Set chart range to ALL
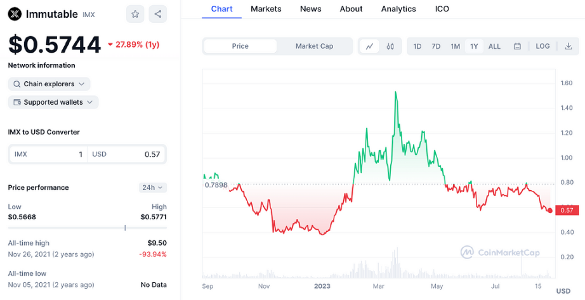Screen dimensions: 585x300 (494, 46)
